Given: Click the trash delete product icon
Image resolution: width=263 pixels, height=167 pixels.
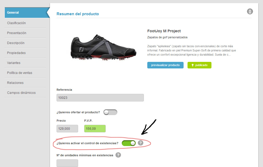Looking at the screenshot, I should (x=250, y=12).
